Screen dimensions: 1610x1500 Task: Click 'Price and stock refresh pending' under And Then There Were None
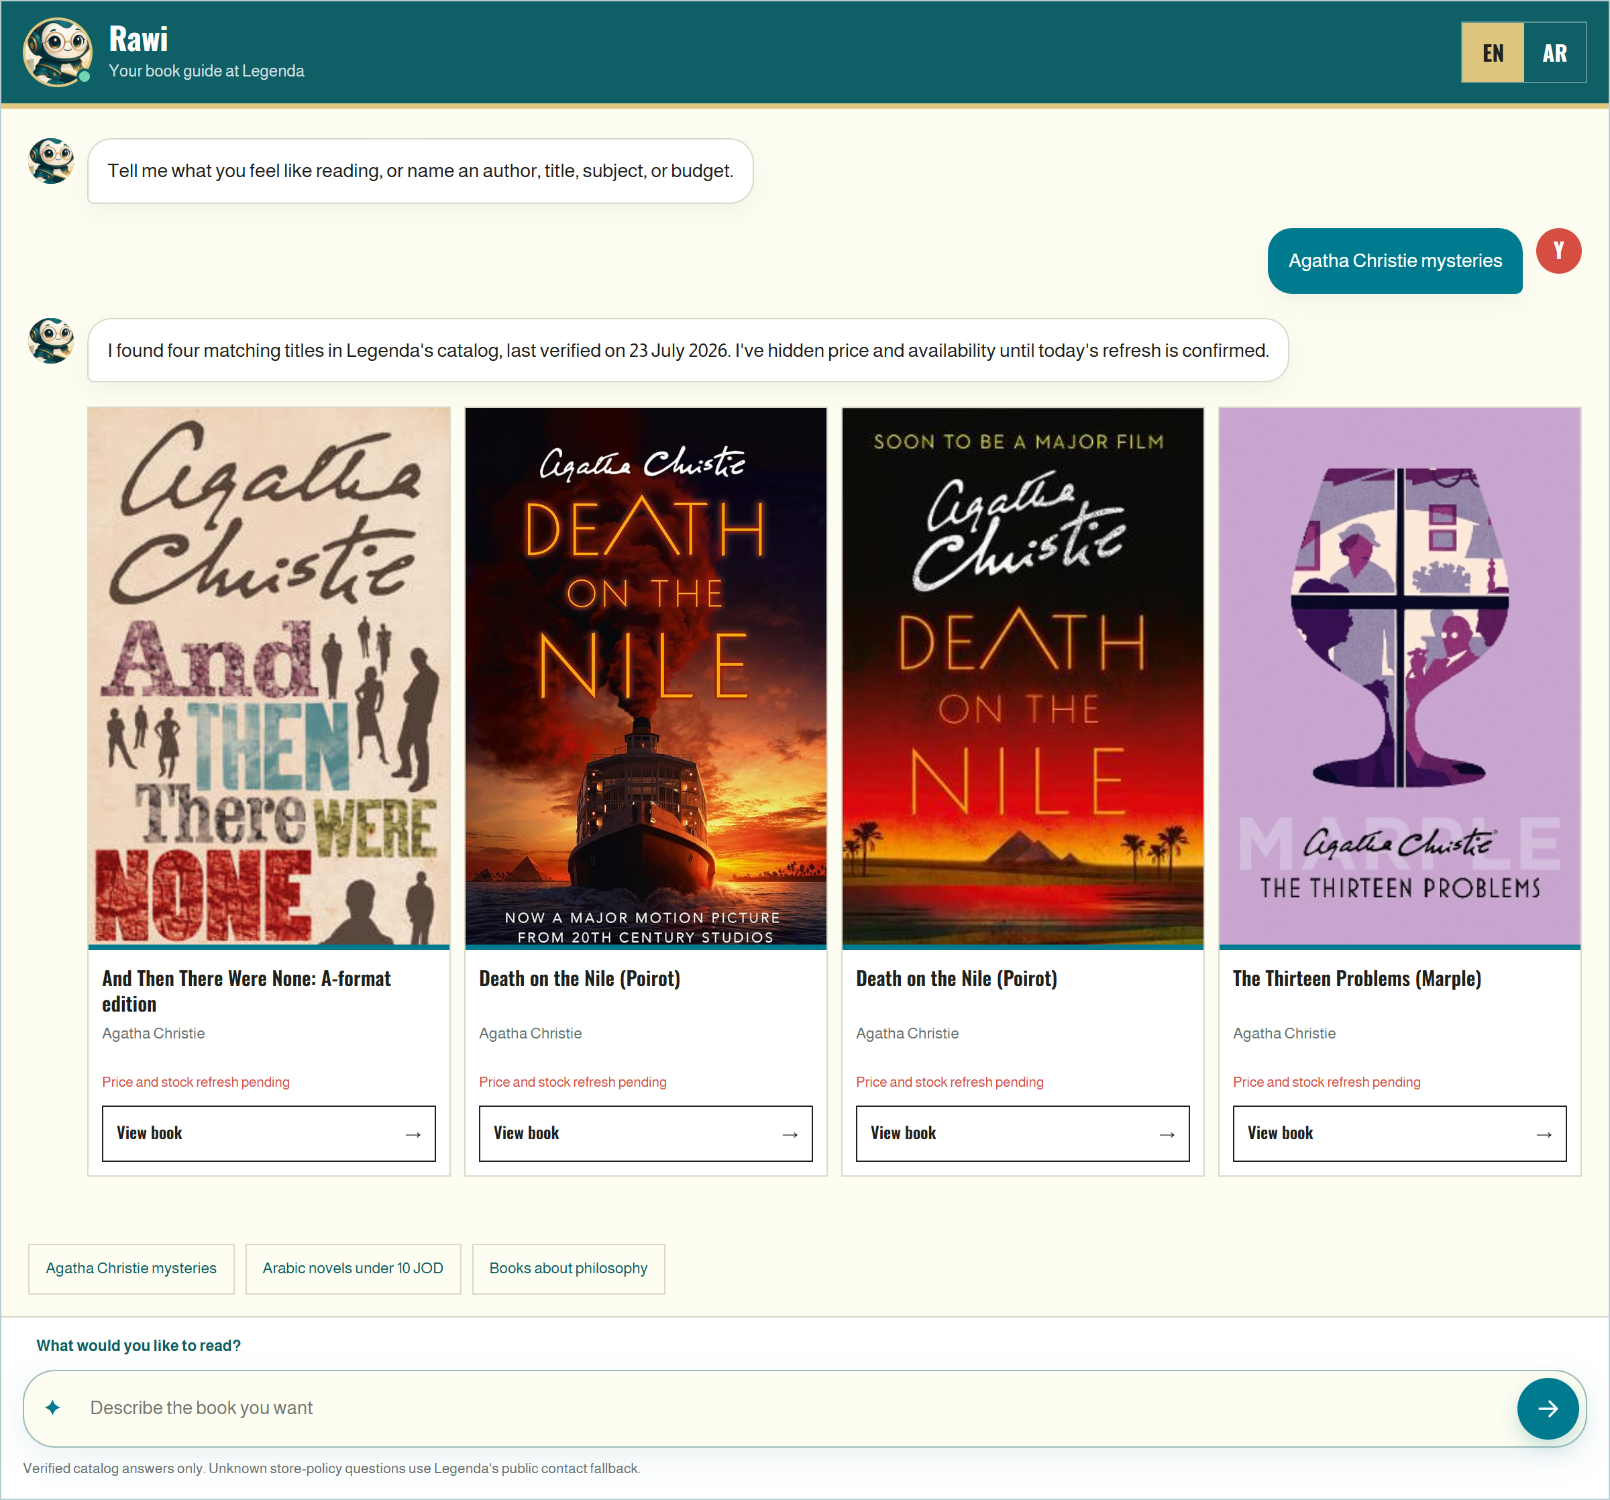pyautogui.click(x=196, y=1082)
